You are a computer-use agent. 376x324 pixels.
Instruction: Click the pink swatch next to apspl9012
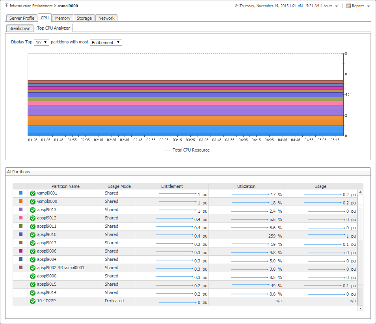click(20, 218)
